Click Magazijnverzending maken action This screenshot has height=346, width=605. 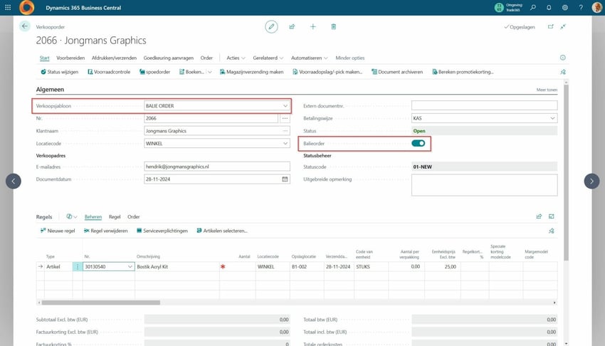click(x=251, y=72)
